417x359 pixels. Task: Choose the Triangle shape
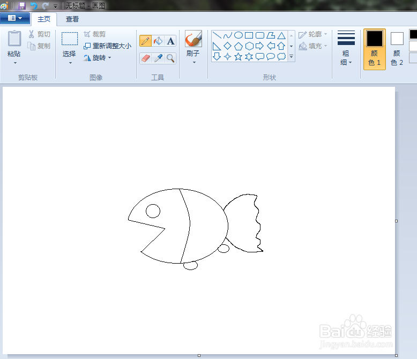(x=281, y=35)
